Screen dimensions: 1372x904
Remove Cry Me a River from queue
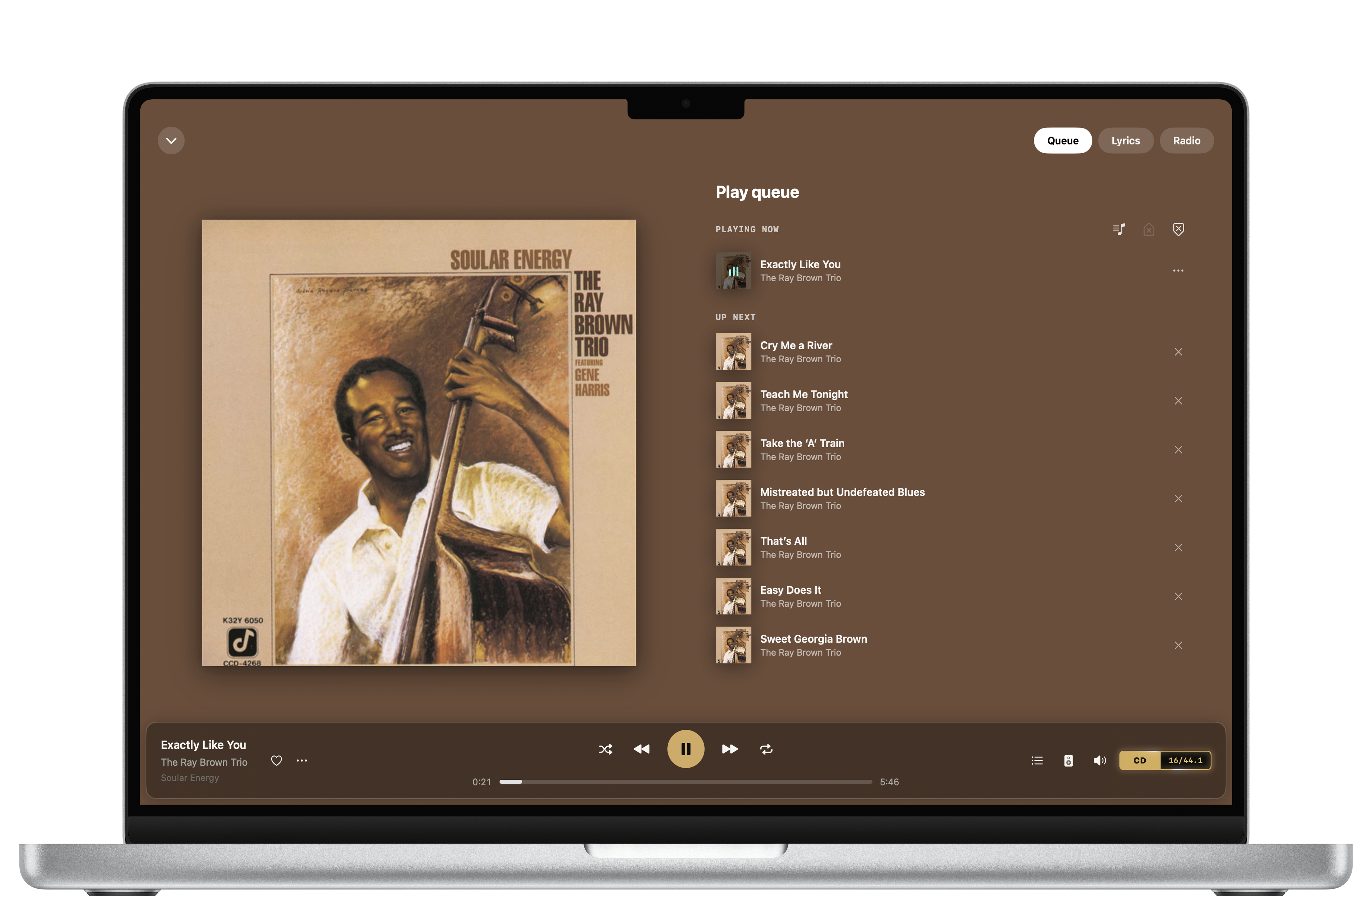tap(1178, 352)
